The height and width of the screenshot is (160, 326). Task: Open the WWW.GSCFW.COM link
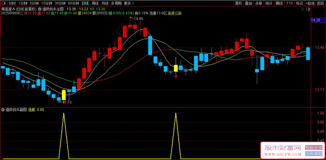[283, 154]
